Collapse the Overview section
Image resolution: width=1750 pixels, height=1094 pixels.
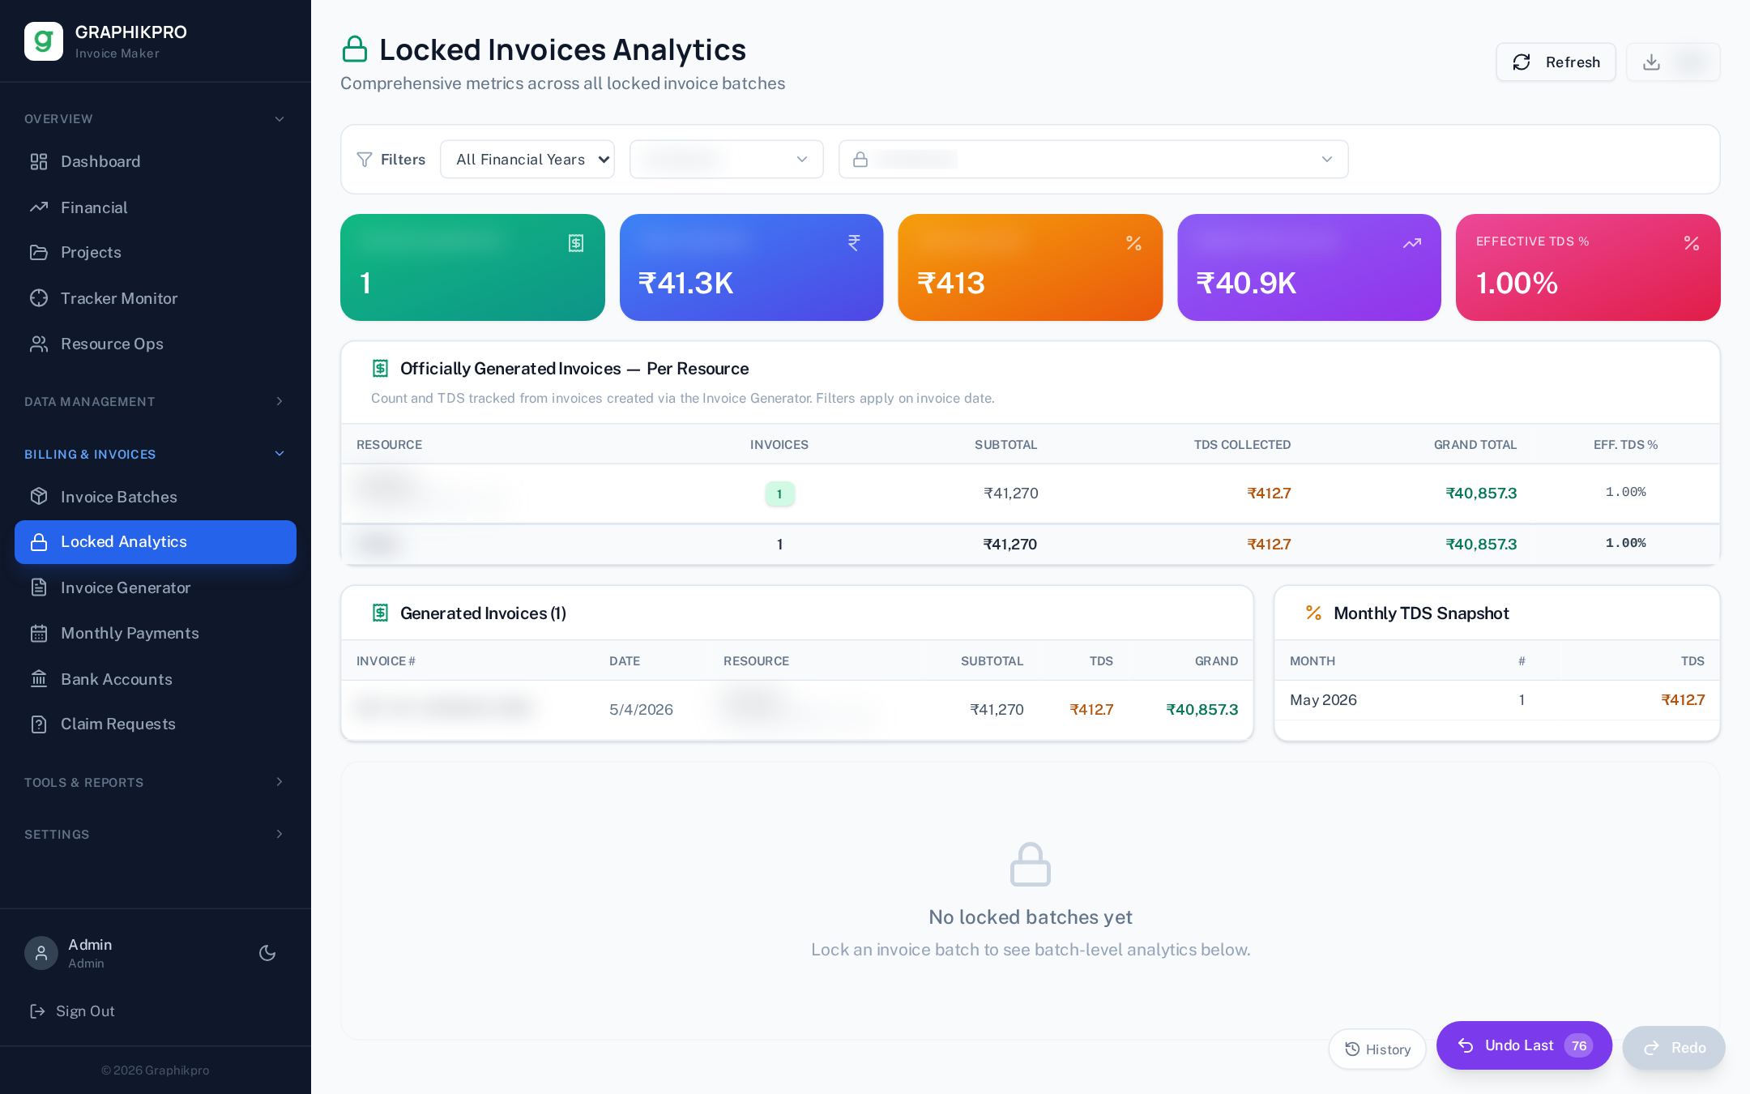point(156,119)
